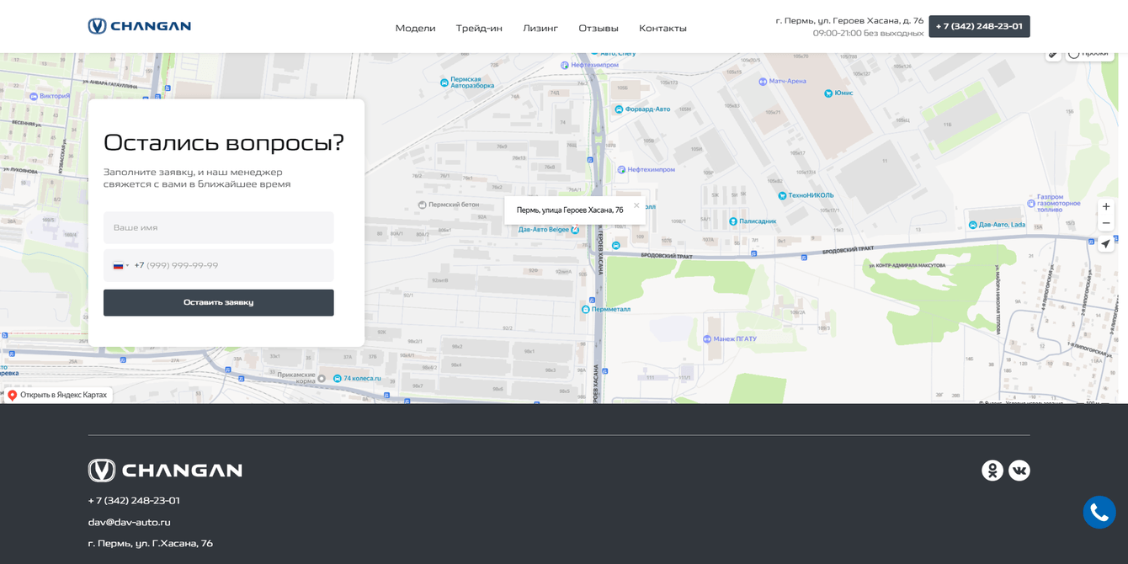Click the Changan logo in the footer

coord(165,471)
